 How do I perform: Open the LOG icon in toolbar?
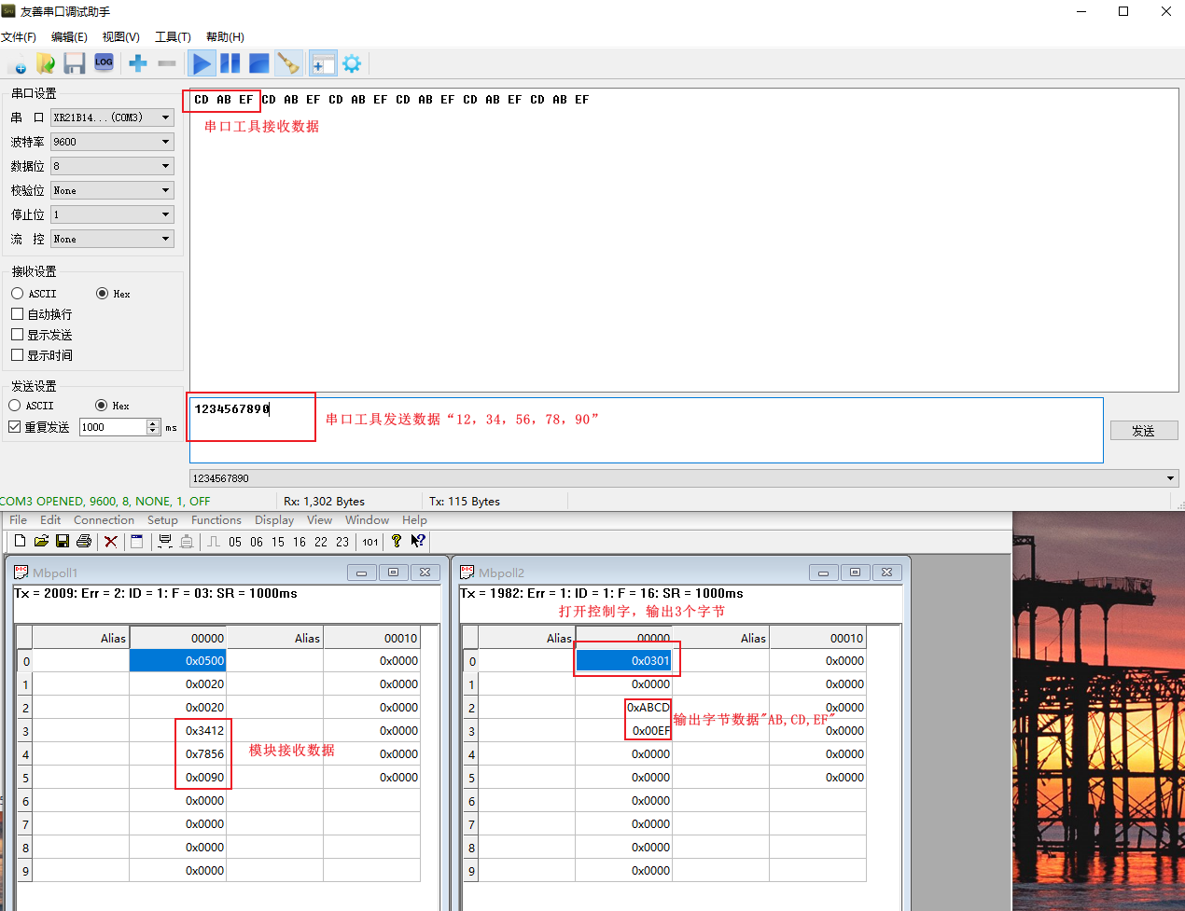pos(104,62)
